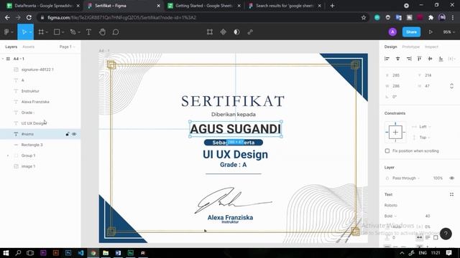Reload the browser page
The width and height of the screenshot is (460, 258).
pyautogui.click(x=29, y=17)
